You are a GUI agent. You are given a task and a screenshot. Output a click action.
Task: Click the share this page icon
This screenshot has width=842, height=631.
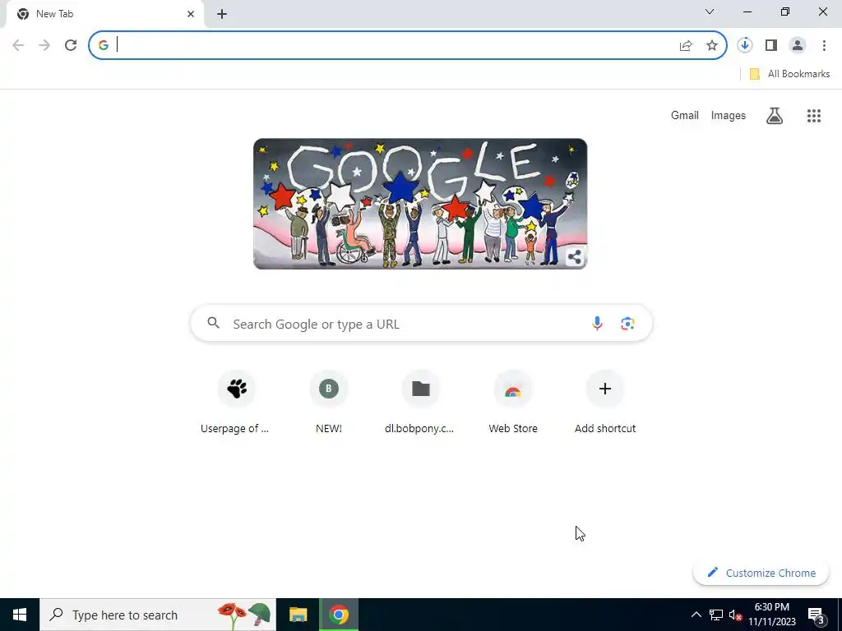click(x=686, y=46)
